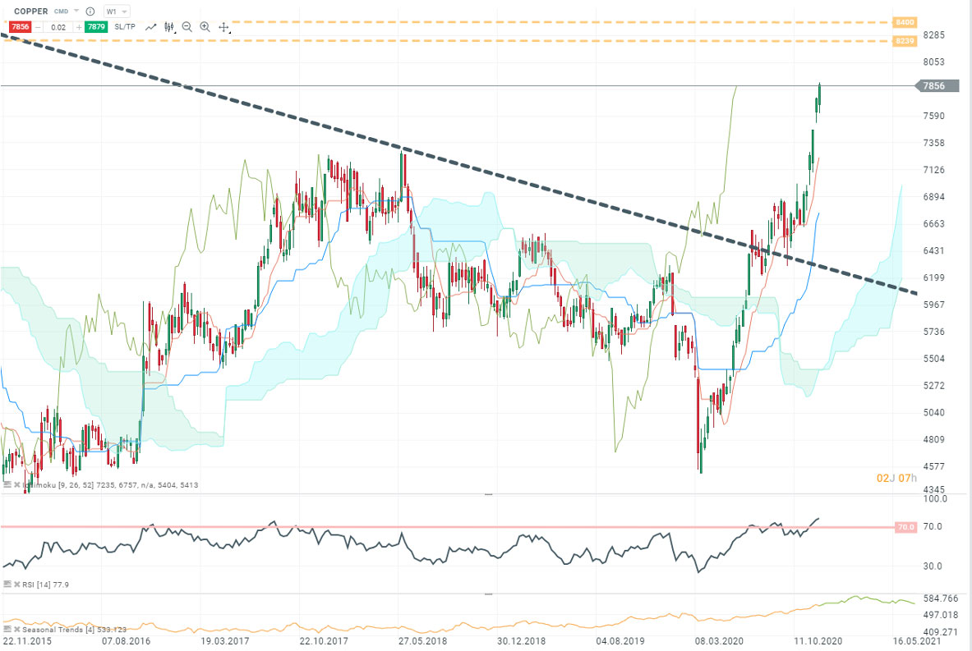This screenshot has height=651, width=972.
Task: Select the crosshair move tool
Action: pyautogui.click(x=223, y=27)
